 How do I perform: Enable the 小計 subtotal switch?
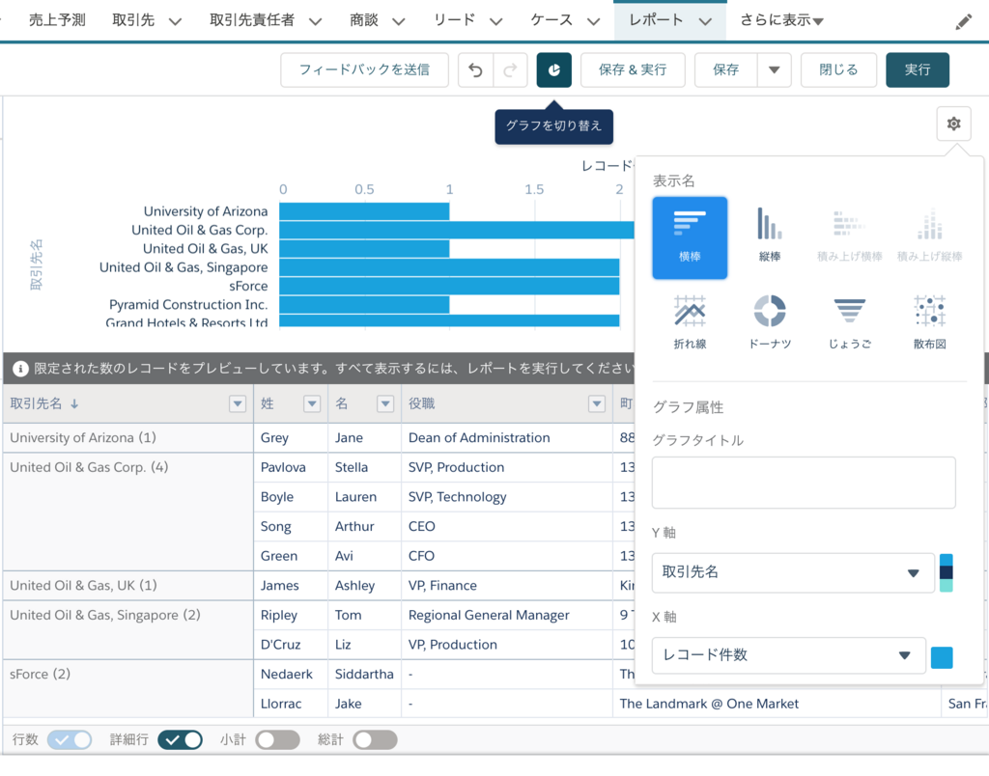[277, 739]
